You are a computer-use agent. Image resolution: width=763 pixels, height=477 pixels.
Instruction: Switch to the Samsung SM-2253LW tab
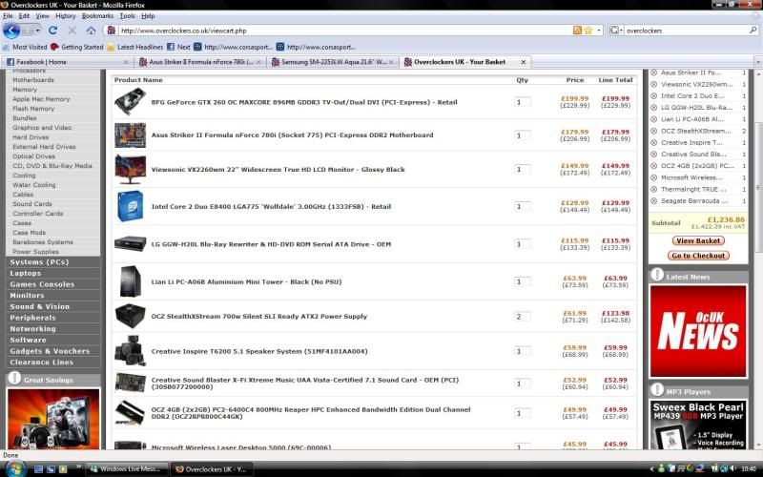click(332, 62)
